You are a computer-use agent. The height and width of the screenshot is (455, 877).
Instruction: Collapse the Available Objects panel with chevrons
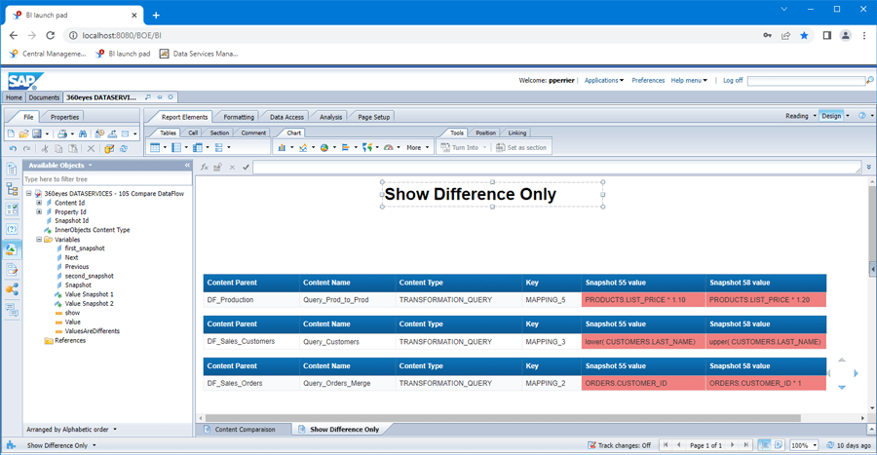[187, 166]
